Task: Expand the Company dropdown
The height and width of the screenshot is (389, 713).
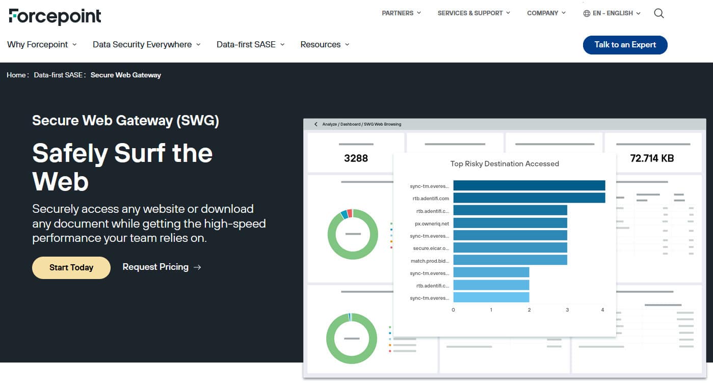Action: [546, 13]
